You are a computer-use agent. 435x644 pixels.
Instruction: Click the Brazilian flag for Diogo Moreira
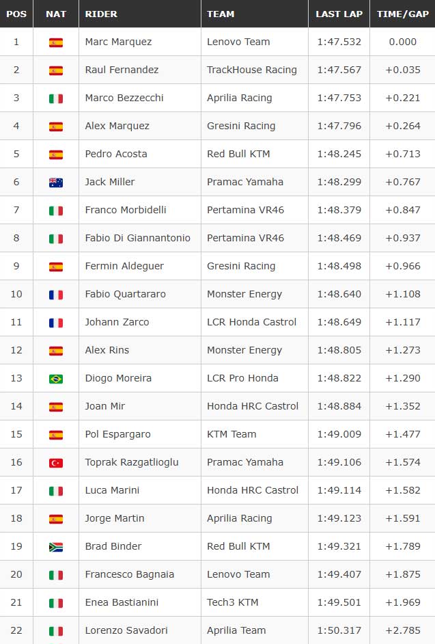[56, 379]
